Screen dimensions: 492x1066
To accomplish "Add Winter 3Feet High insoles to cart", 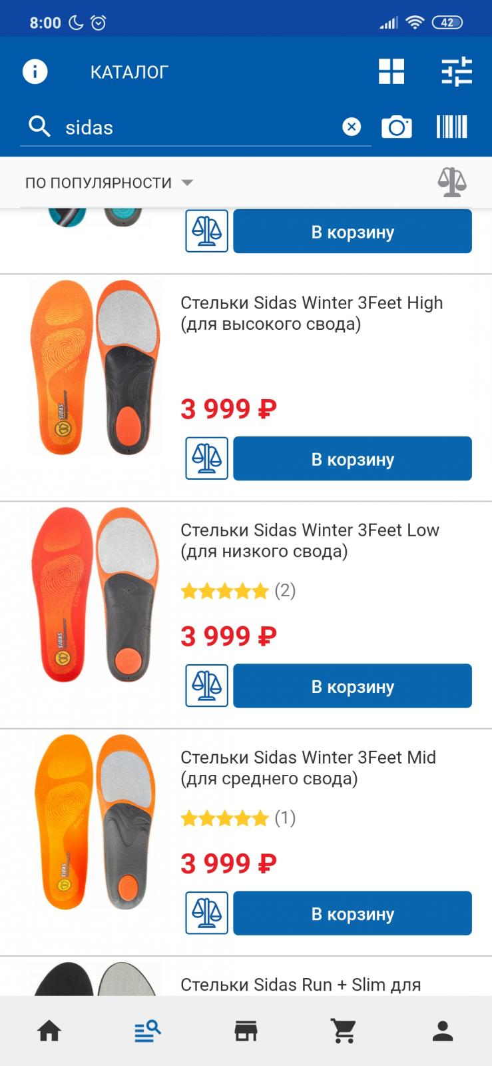I will point(352,458).
